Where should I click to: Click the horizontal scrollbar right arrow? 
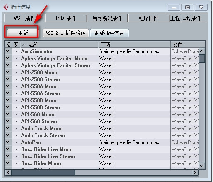tap(195, 173)
